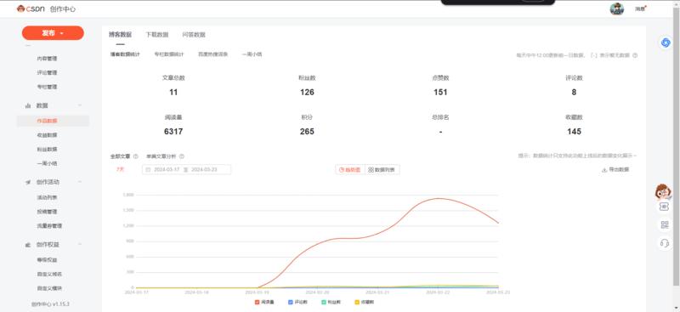Open 流量券管理 in the sidebar
Image resolution: width=680 pixels, height=312 pixels.
point(49,226)
